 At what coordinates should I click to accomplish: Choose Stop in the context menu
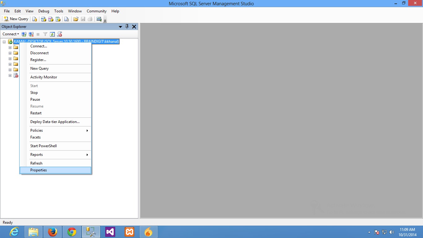(55, 93)
